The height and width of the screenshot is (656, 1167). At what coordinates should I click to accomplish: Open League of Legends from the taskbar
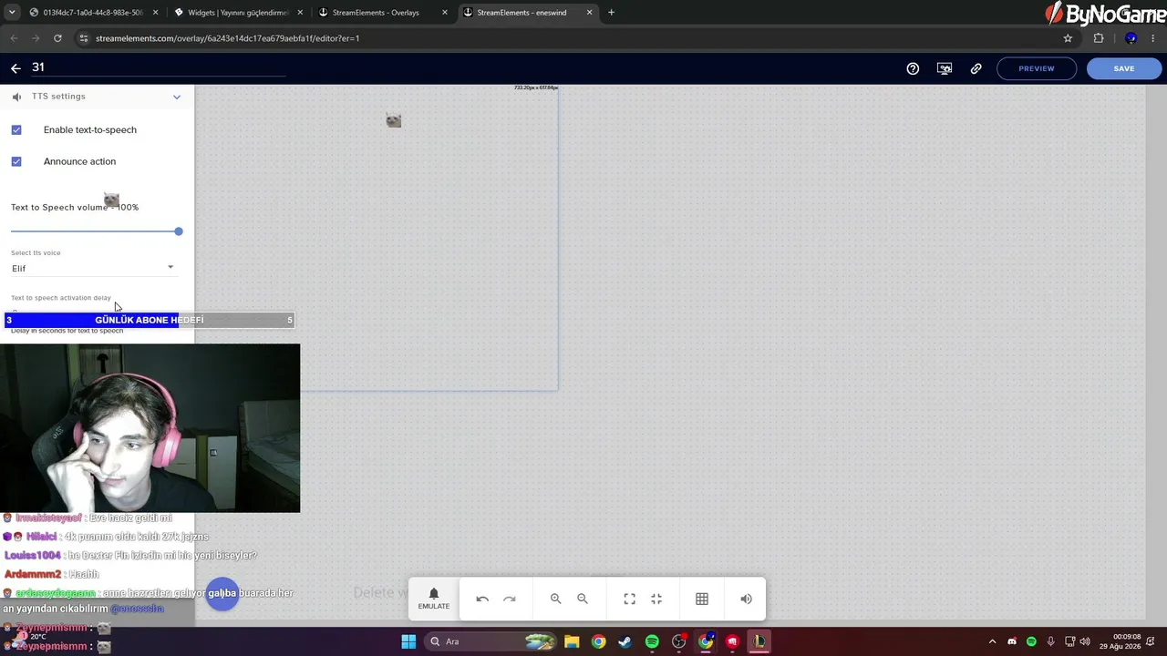point(759,641)
